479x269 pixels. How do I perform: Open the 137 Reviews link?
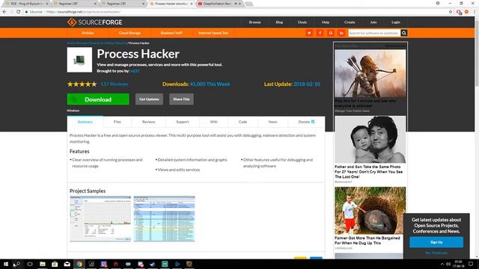(x=115, y=84)
